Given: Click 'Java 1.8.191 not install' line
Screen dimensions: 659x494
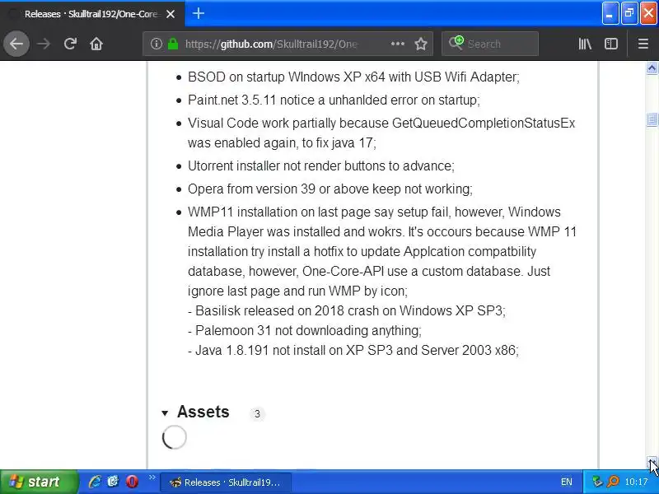Looking at the screenshot, I should pos(353,351).
